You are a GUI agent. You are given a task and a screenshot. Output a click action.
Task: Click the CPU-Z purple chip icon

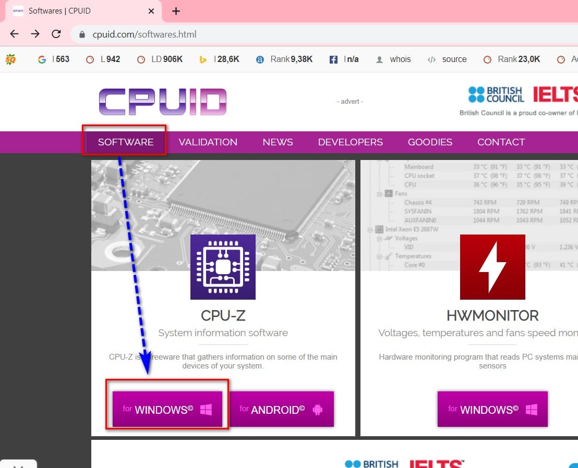[x=223, y=267]
